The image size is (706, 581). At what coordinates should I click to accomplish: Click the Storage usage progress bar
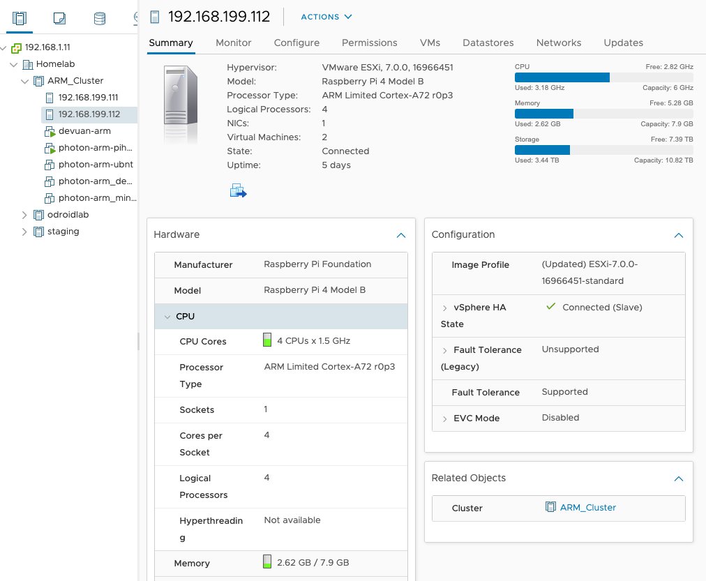click(603, 150)
